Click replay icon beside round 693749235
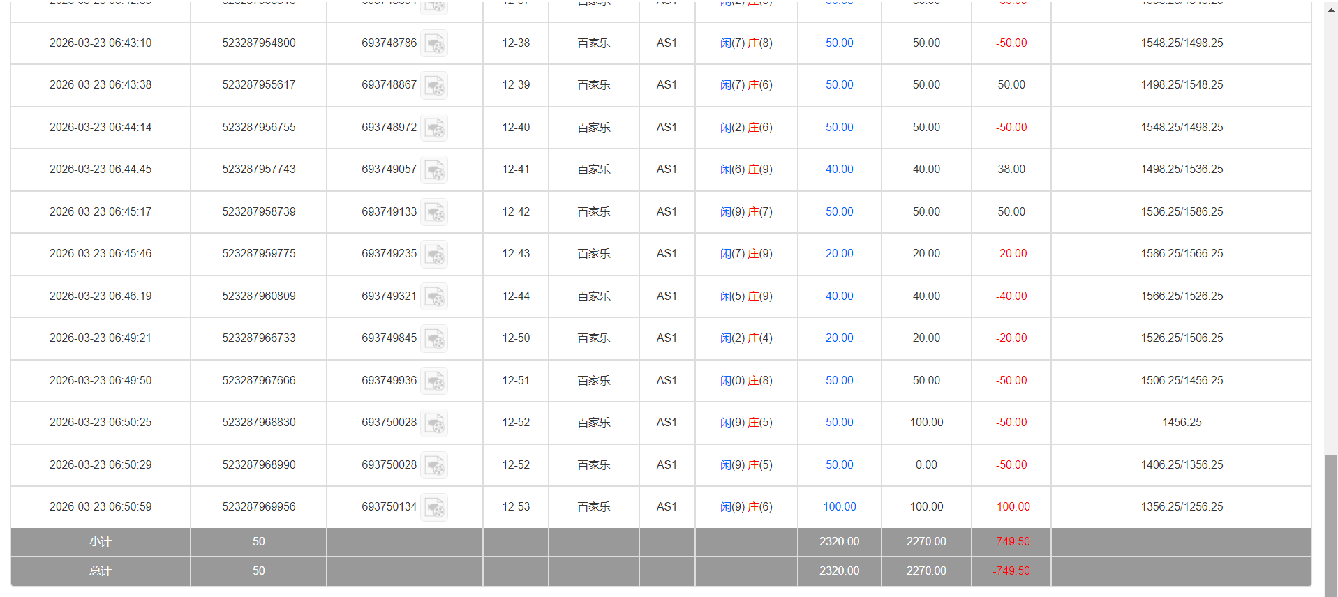 point(434,255)
